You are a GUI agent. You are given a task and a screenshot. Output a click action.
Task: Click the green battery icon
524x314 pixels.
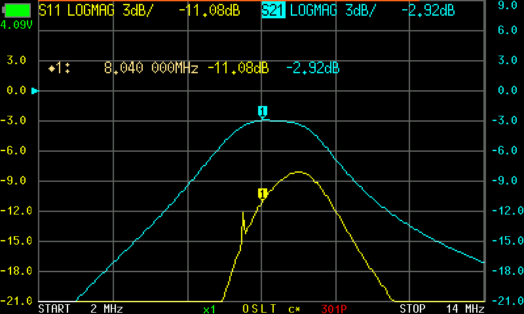point(16,10)
